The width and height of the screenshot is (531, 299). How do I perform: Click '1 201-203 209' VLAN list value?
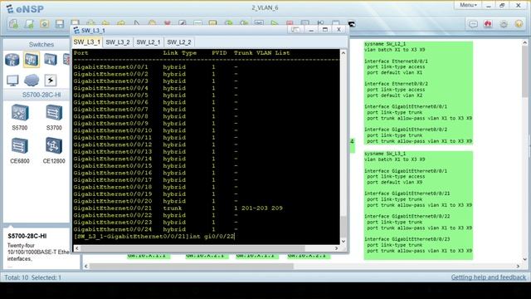pos(258,208)
